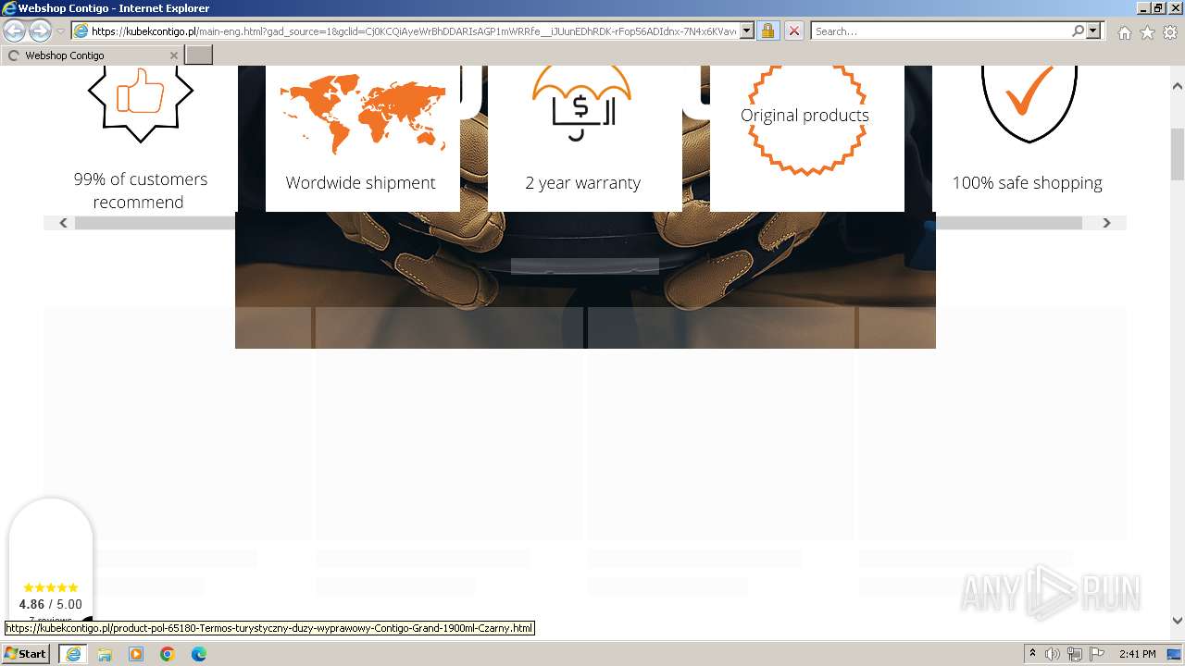Open the Tools gear icon
Screen dimensions: 1185x666
pyautogui.click(x=1170, y=32)
